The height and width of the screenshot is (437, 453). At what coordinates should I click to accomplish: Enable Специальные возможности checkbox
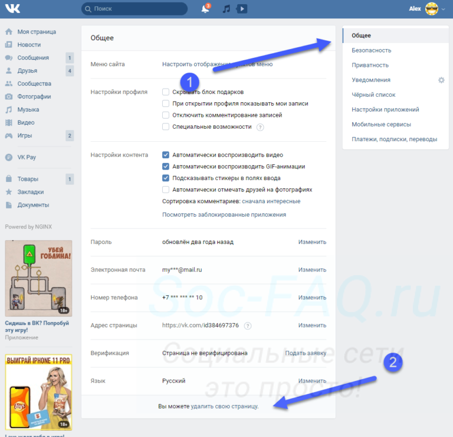pyautogui.click(x=166, y=127)
